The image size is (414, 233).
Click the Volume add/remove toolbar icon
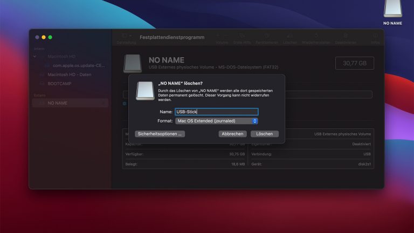(222, 36)
